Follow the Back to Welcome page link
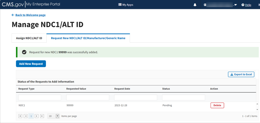 coord(30,15)
